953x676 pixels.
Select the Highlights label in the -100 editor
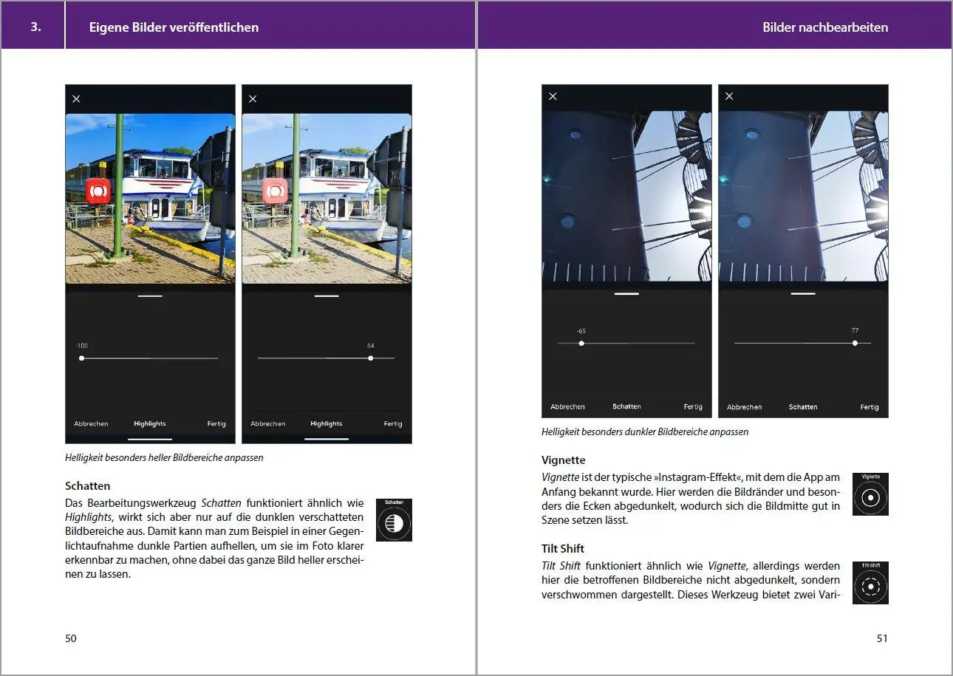coord(150,424)
